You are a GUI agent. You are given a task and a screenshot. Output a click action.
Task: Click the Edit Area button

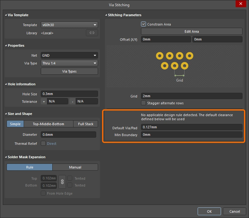191,31
